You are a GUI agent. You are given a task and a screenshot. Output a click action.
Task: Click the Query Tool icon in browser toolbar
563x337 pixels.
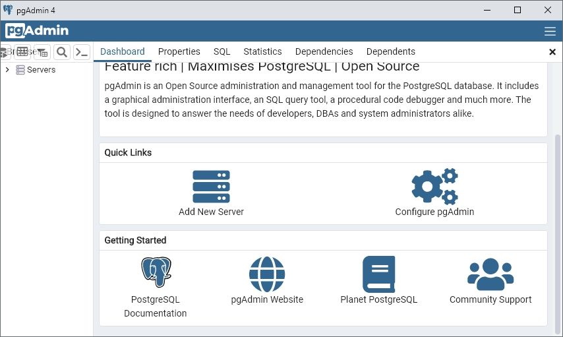tap(5, 52)
